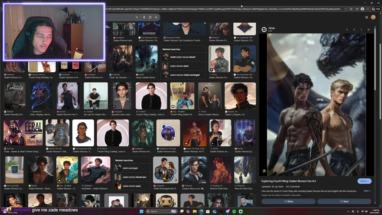382x215 pixels.
Task: Open Edge Settings and more menu
Action: [x=368, y=9]
